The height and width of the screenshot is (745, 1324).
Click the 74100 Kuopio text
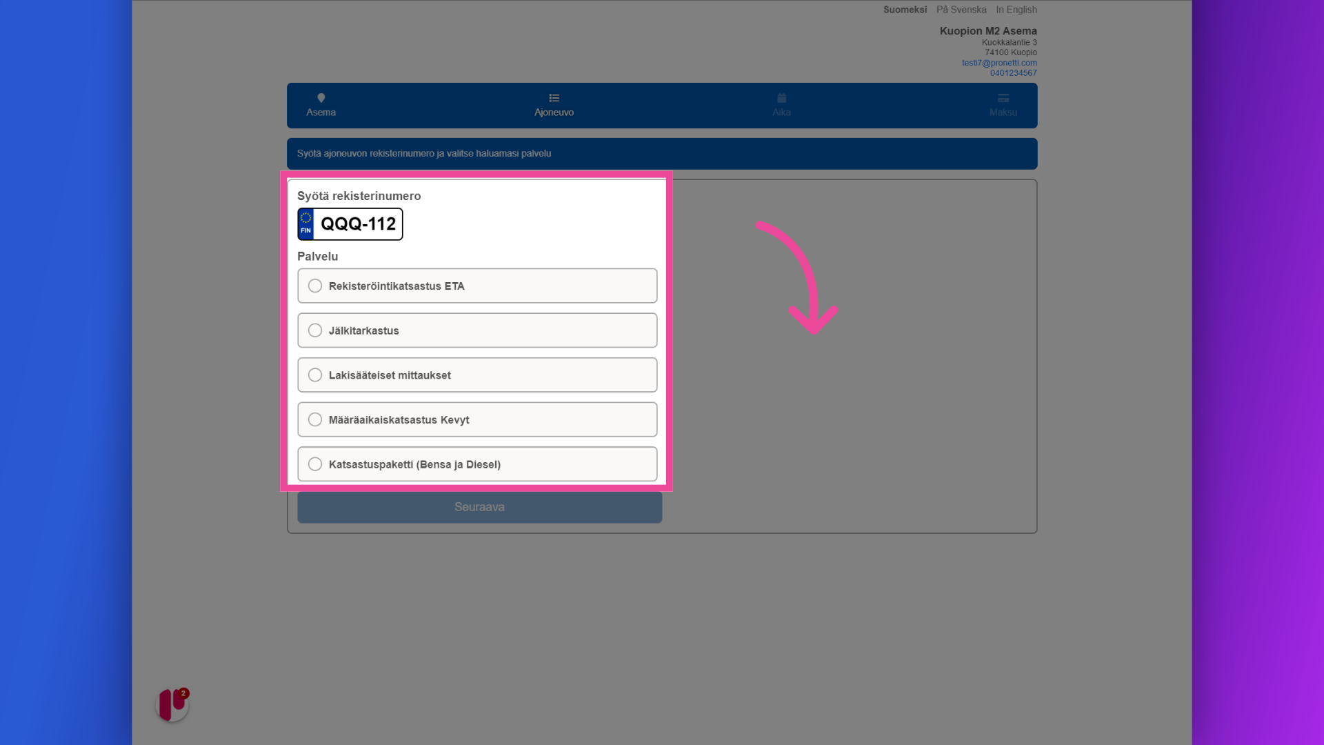click(1011, 52)
